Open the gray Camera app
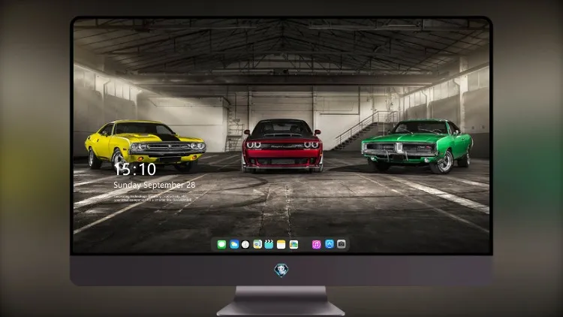 click(342, 244)
